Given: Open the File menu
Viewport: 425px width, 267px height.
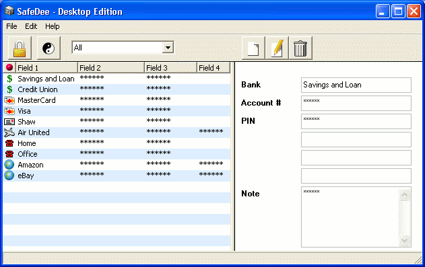Looking at the screenshot, I should point(11,26).
